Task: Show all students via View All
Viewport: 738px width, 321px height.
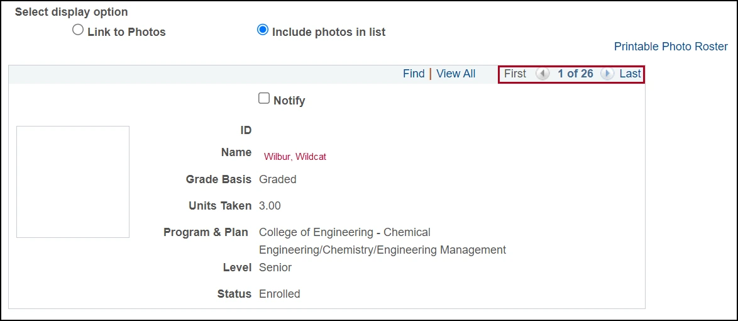Action: [x=456, y=74]
